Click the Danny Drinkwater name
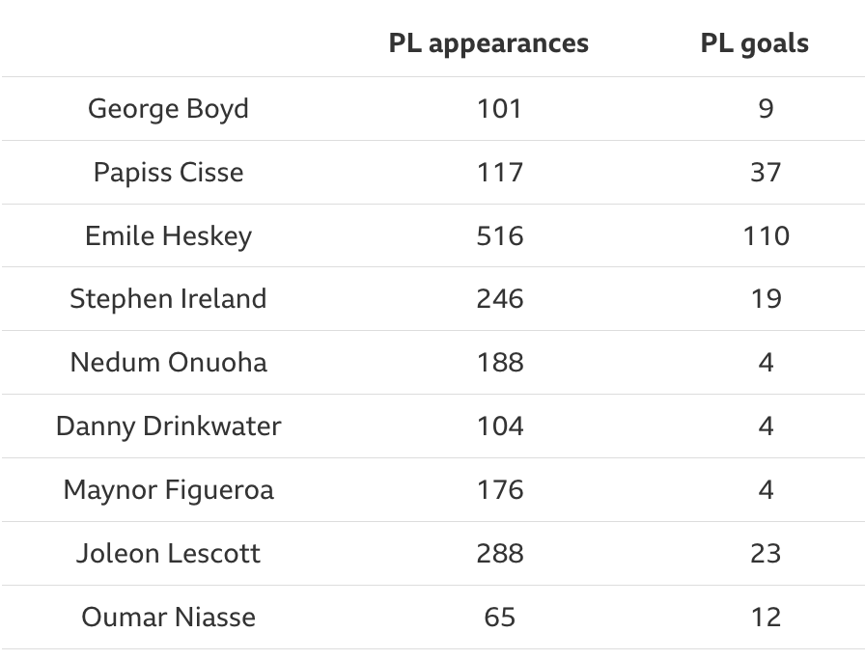 (x=168, y=426)
